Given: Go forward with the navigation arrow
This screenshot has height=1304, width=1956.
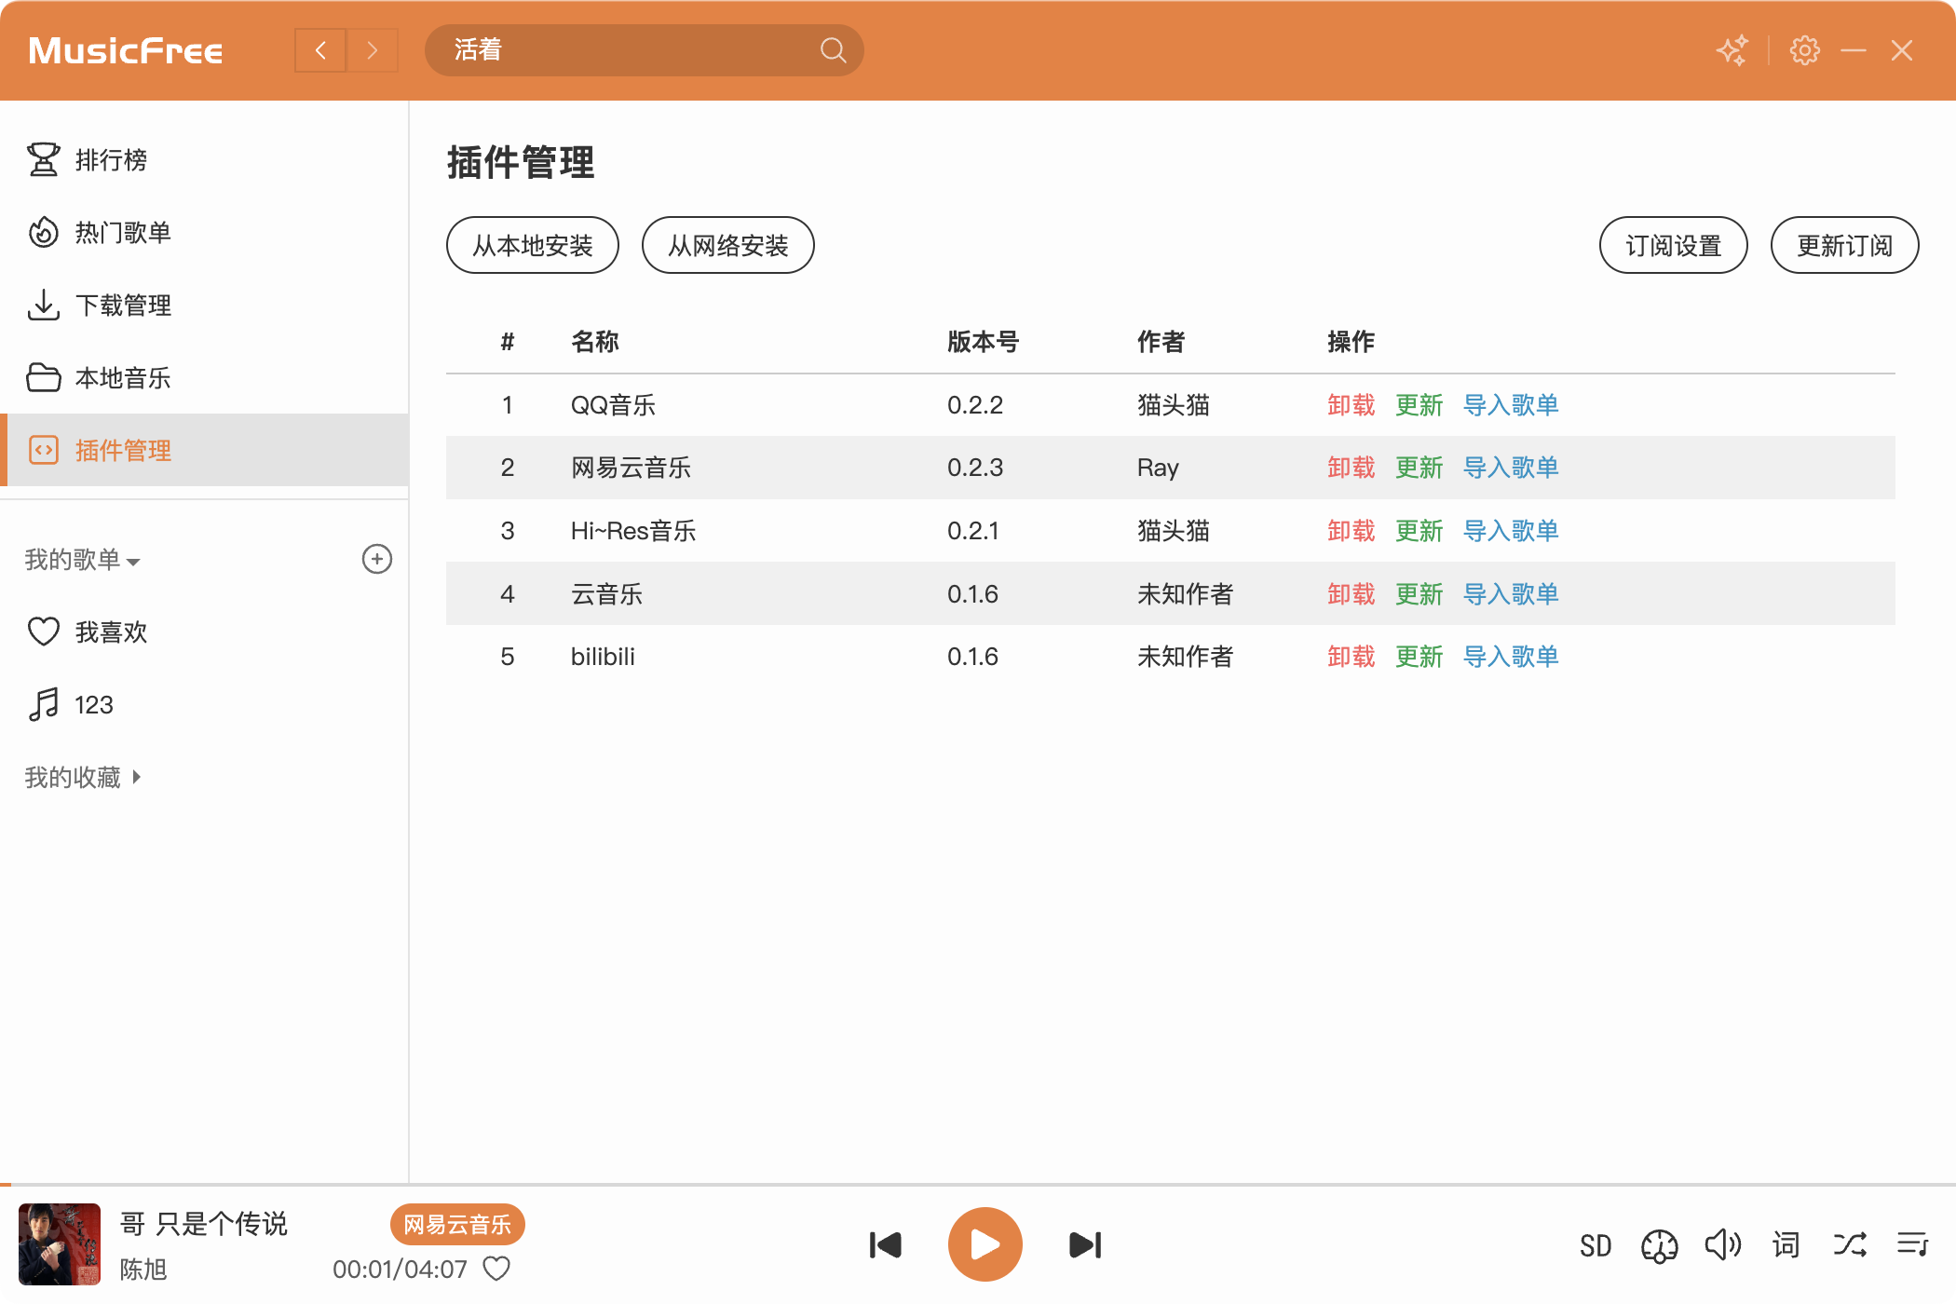Looking at the screenshot, I should tap(373, 50).
